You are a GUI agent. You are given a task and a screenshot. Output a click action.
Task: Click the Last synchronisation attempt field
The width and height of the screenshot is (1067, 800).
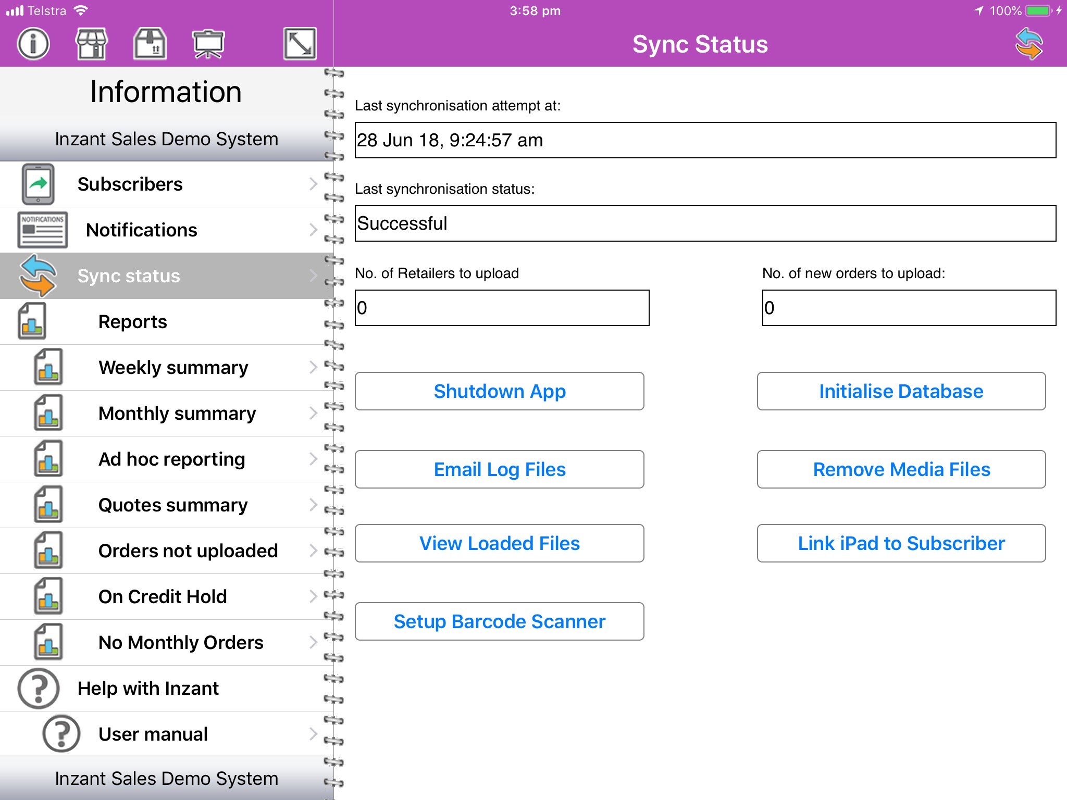pos(705,140)
